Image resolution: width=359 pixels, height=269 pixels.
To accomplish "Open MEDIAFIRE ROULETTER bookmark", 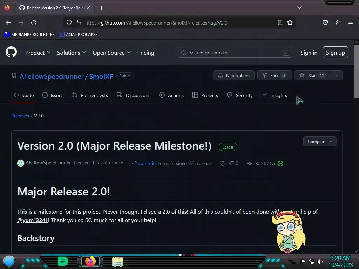I will pyautogui.click(x=29, y=35).
